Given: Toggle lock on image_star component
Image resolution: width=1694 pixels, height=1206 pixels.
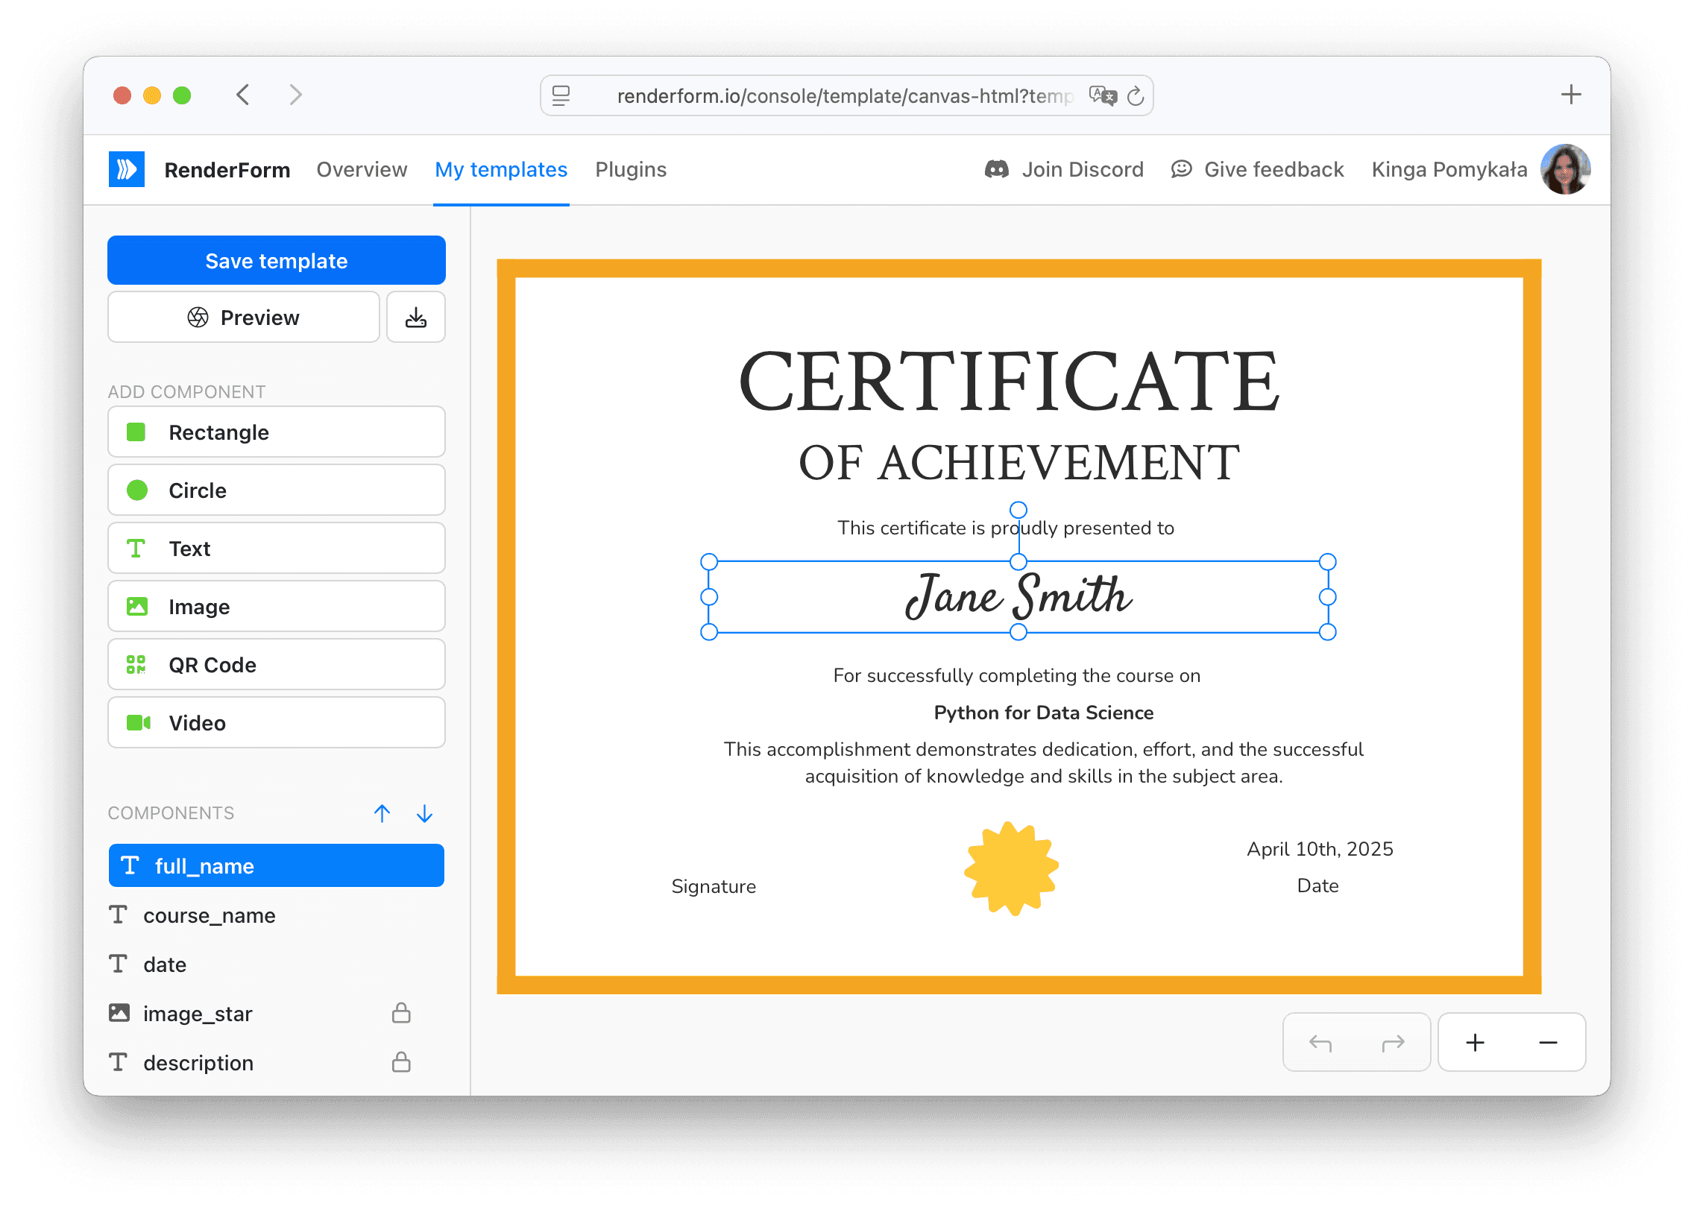Looking at the screenshot, I should [x=401, y=1013].
